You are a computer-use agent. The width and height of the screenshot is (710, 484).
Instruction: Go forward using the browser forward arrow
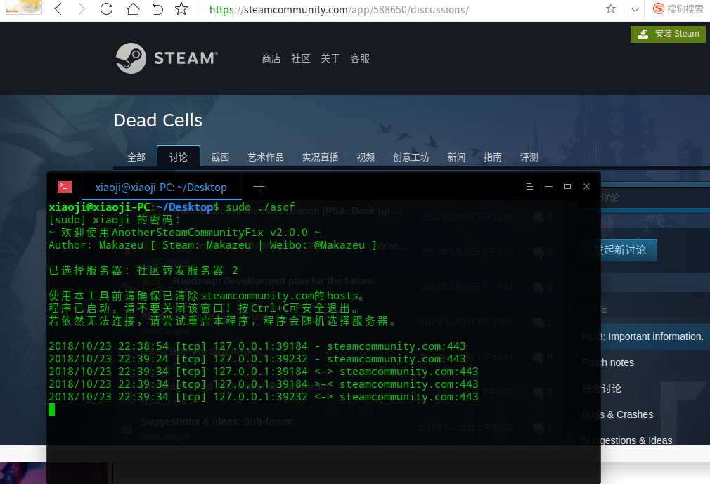tap(82, 8)
